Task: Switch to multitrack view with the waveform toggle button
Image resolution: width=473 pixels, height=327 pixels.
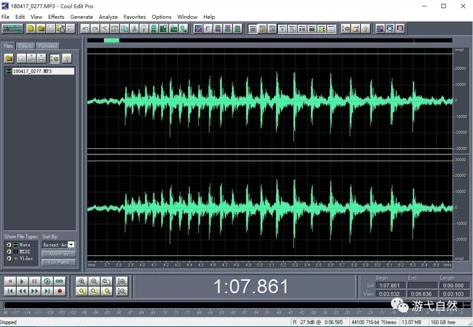Action: pos(12,28)
